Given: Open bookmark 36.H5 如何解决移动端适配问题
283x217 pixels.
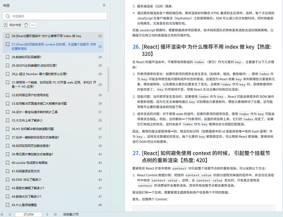Looking at the screenshot, I should [53, 129].
